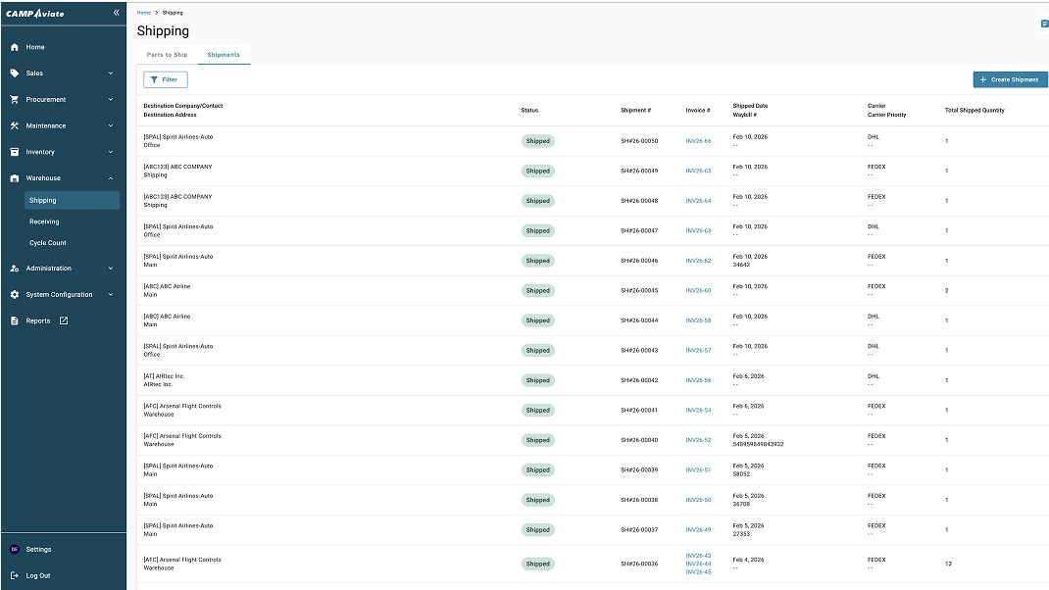Click Home in the breadcrumb
The image size is (1049, 590).
click(x=144, y=13)
